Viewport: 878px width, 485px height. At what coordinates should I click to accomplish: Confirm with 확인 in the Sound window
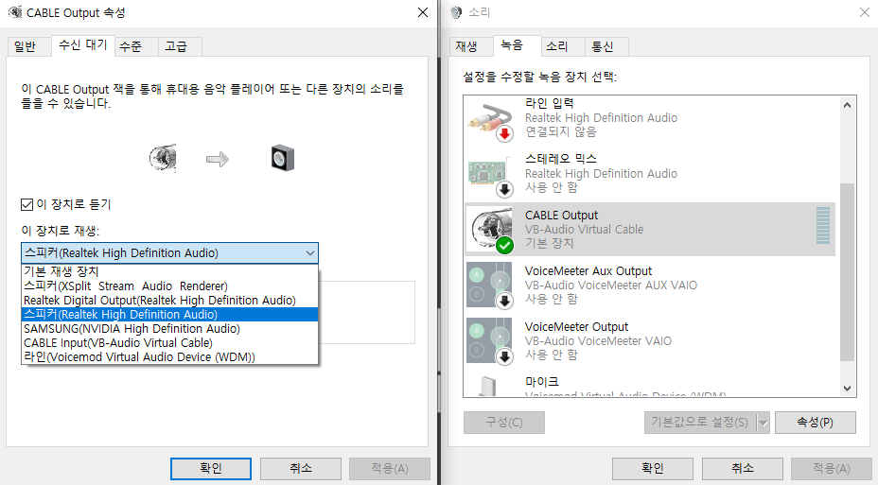point(652,468)
